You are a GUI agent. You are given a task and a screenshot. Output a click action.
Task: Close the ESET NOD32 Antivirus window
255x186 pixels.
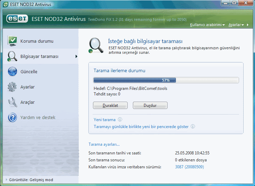(246, 3)
